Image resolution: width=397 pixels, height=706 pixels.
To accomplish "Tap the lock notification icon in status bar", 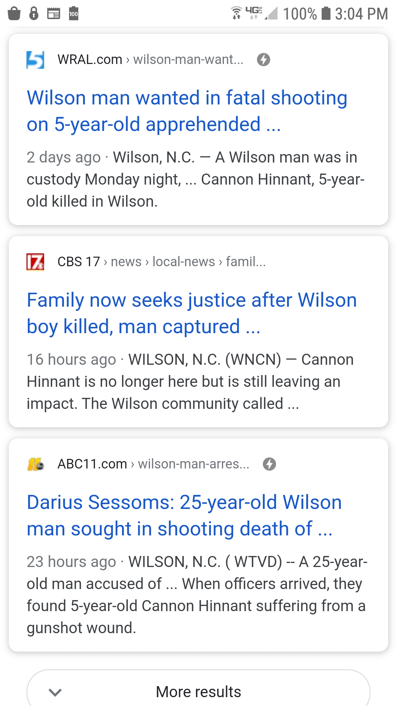I will (34, 14).
